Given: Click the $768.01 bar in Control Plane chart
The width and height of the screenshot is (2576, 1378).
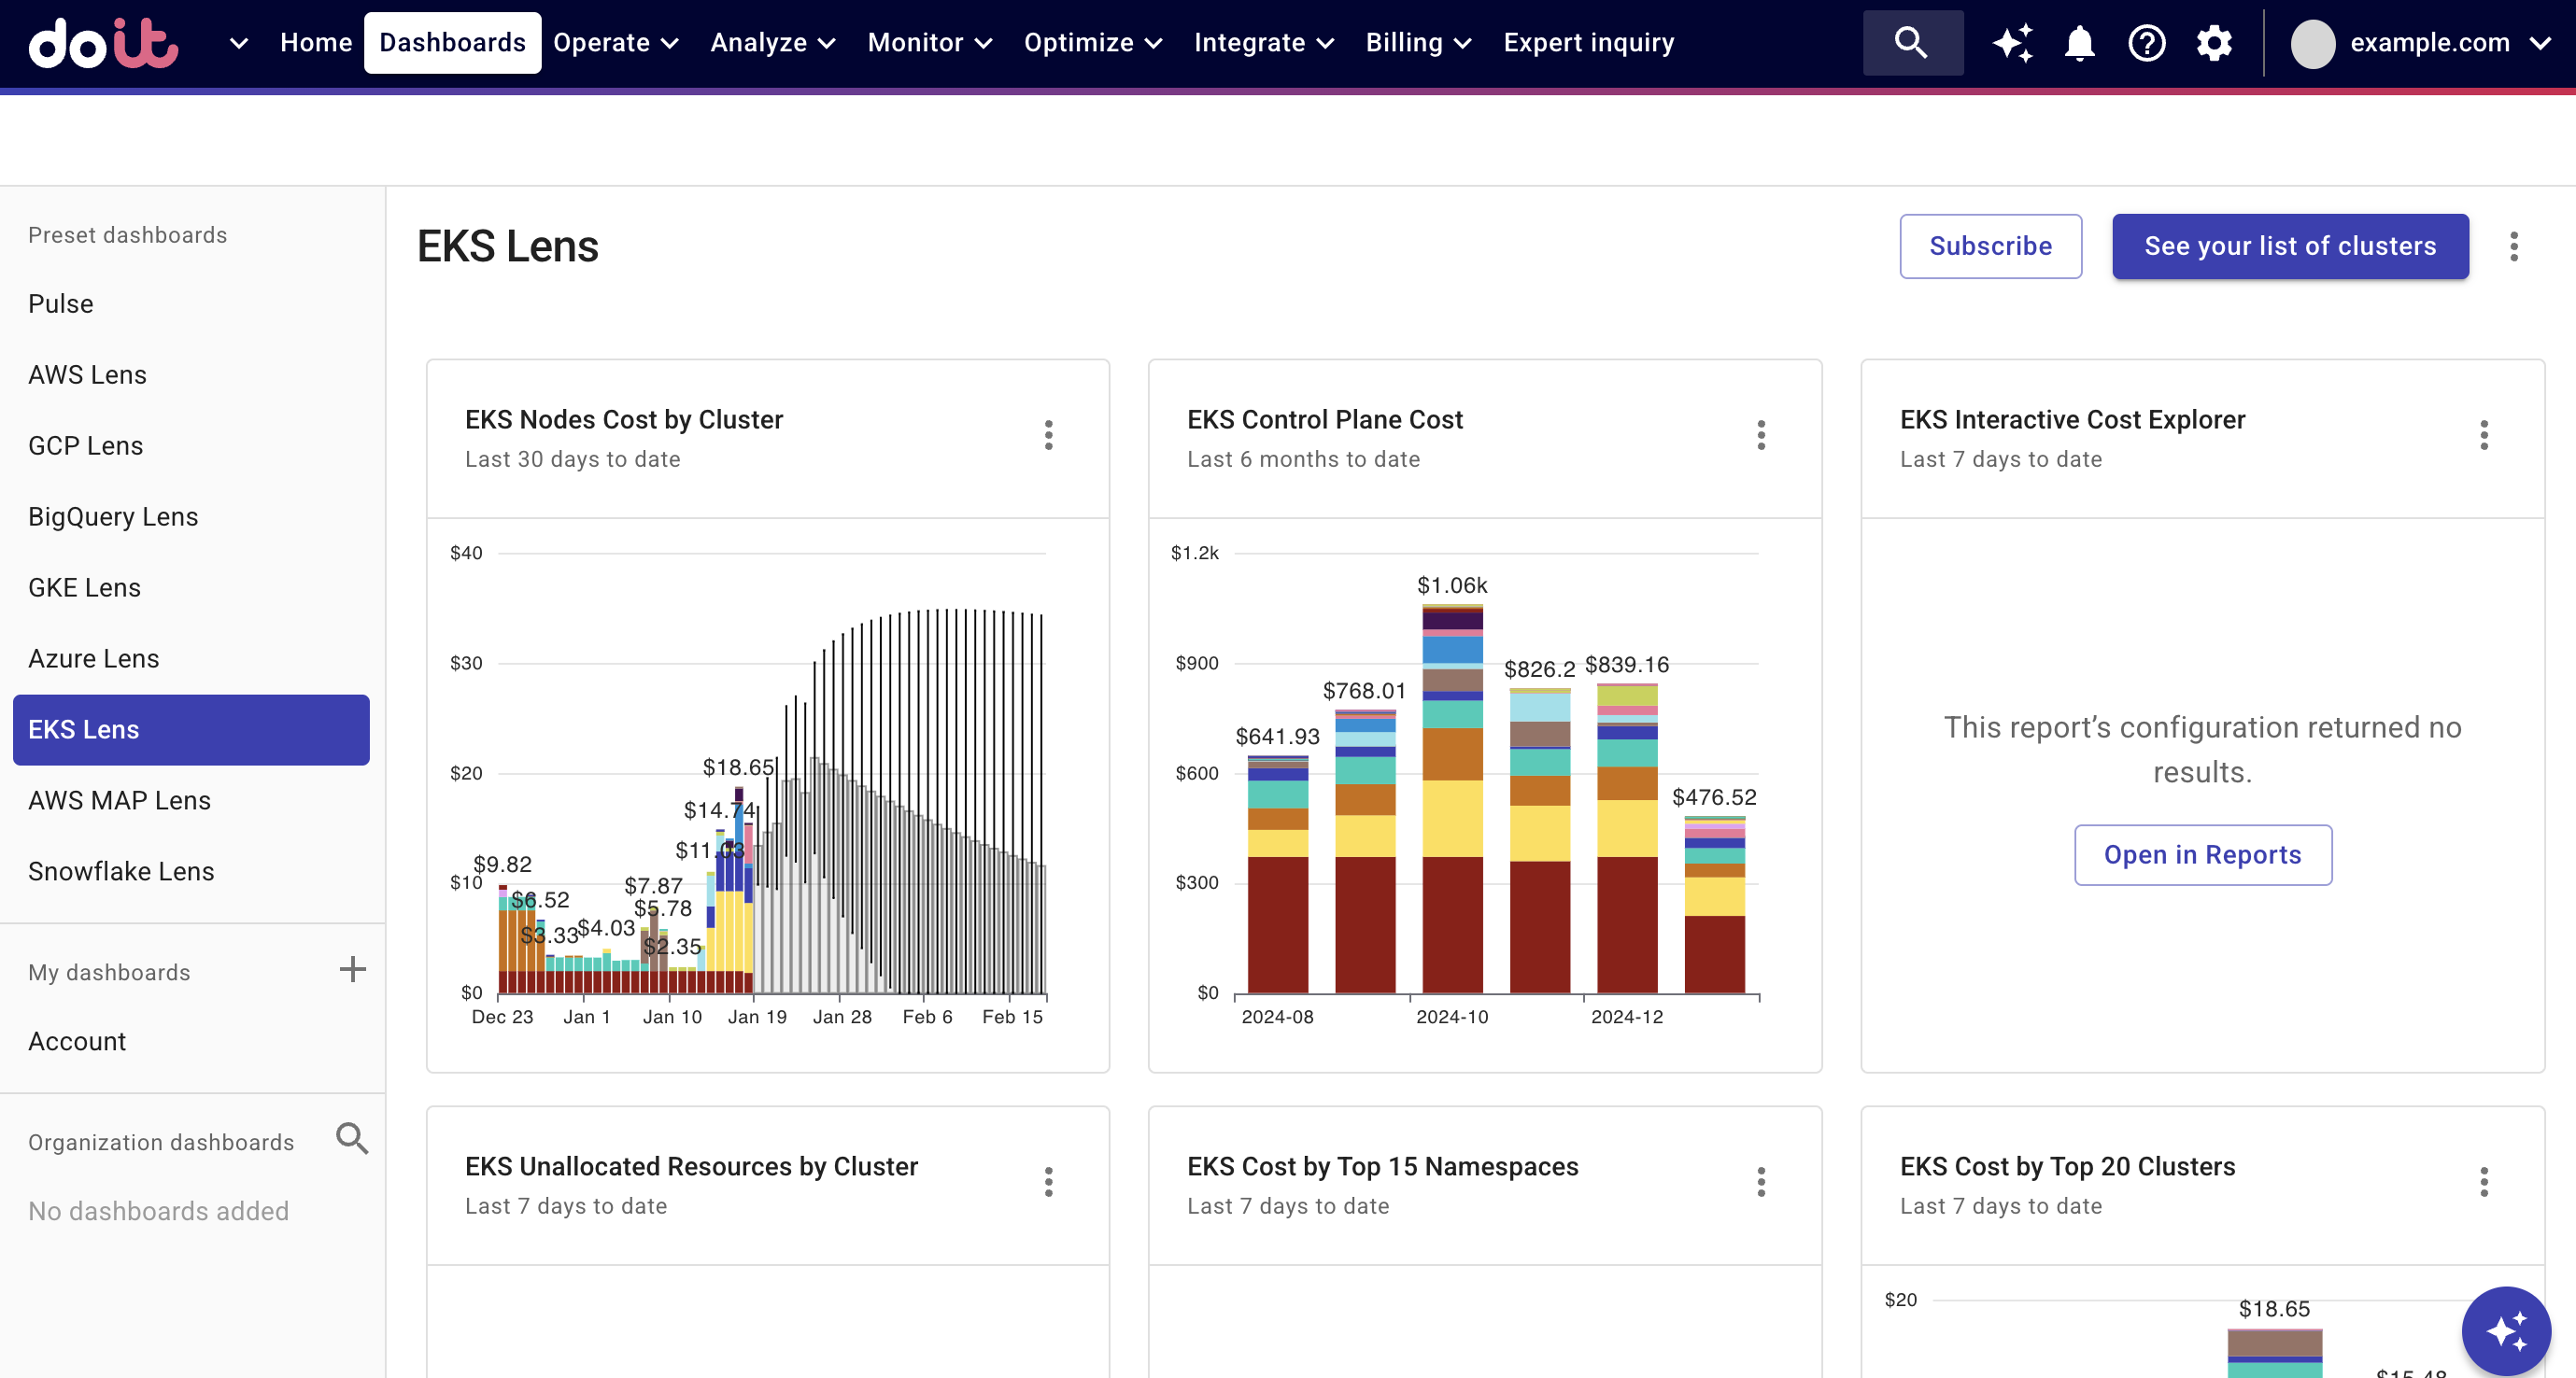Looking at the screenshot, I should (x=1364, y=851).
